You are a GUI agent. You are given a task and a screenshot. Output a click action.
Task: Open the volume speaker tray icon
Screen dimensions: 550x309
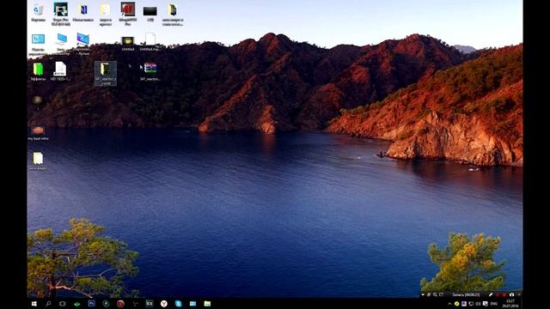tap(478, 304)
